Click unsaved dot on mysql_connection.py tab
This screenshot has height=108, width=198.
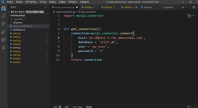pyautogui.click(x=77, y=7)
